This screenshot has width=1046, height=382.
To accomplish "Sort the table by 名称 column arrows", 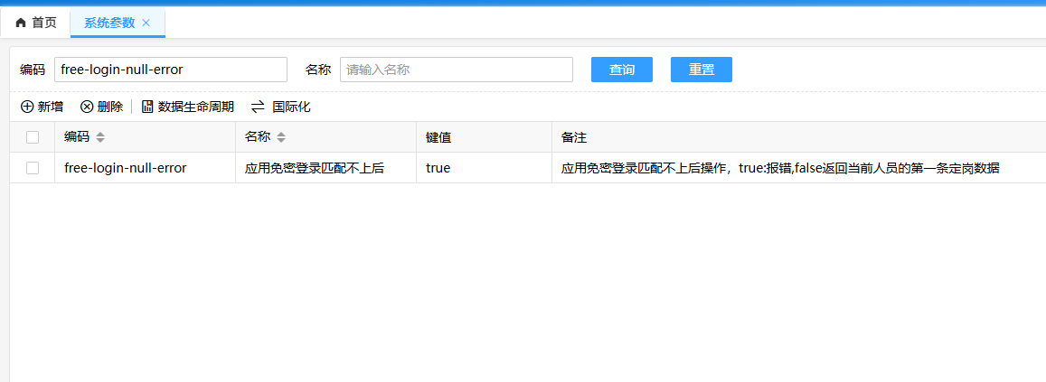I will click(x=281, y=137).
